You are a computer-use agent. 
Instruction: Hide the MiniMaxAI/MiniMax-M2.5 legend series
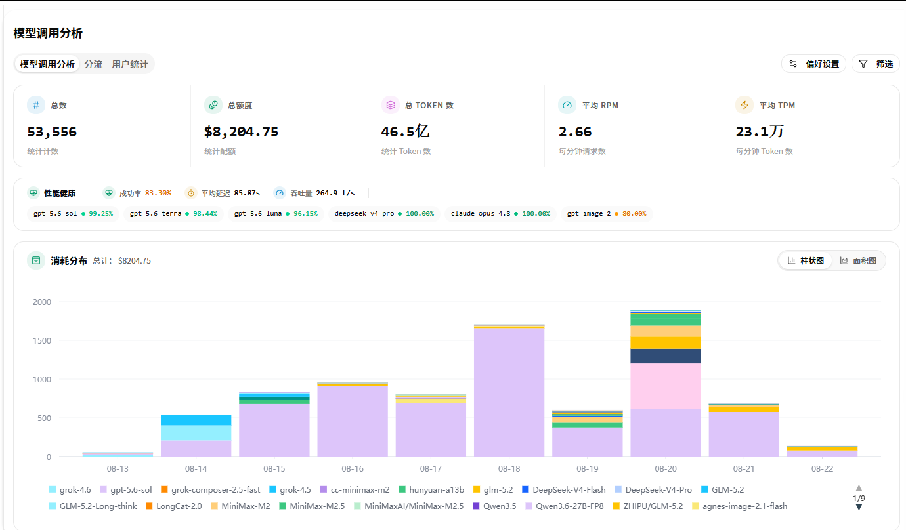click(x=408, y=506)
